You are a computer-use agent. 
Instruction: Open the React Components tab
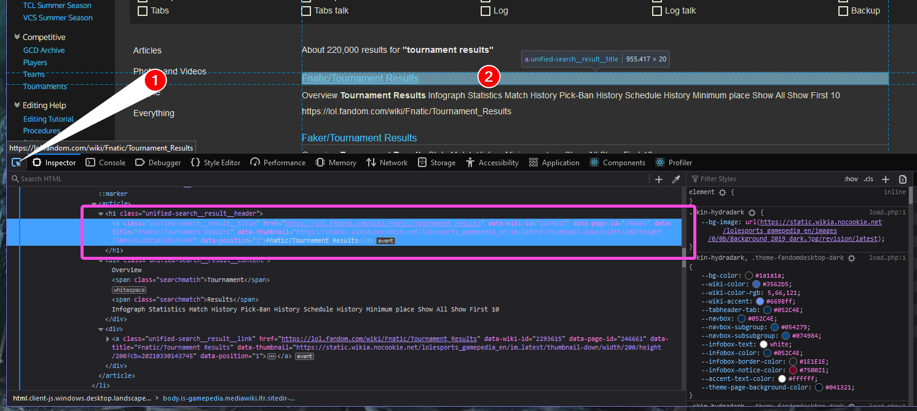[x=617, y=163]
